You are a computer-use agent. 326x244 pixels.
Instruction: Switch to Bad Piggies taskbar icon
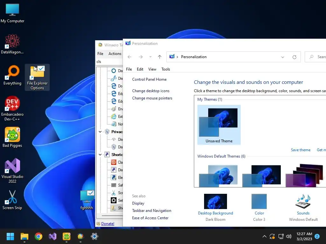tap(67, 236)
